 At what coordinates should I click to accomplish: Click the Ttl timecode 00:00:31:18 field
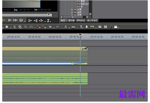click(x=44, y=10)
